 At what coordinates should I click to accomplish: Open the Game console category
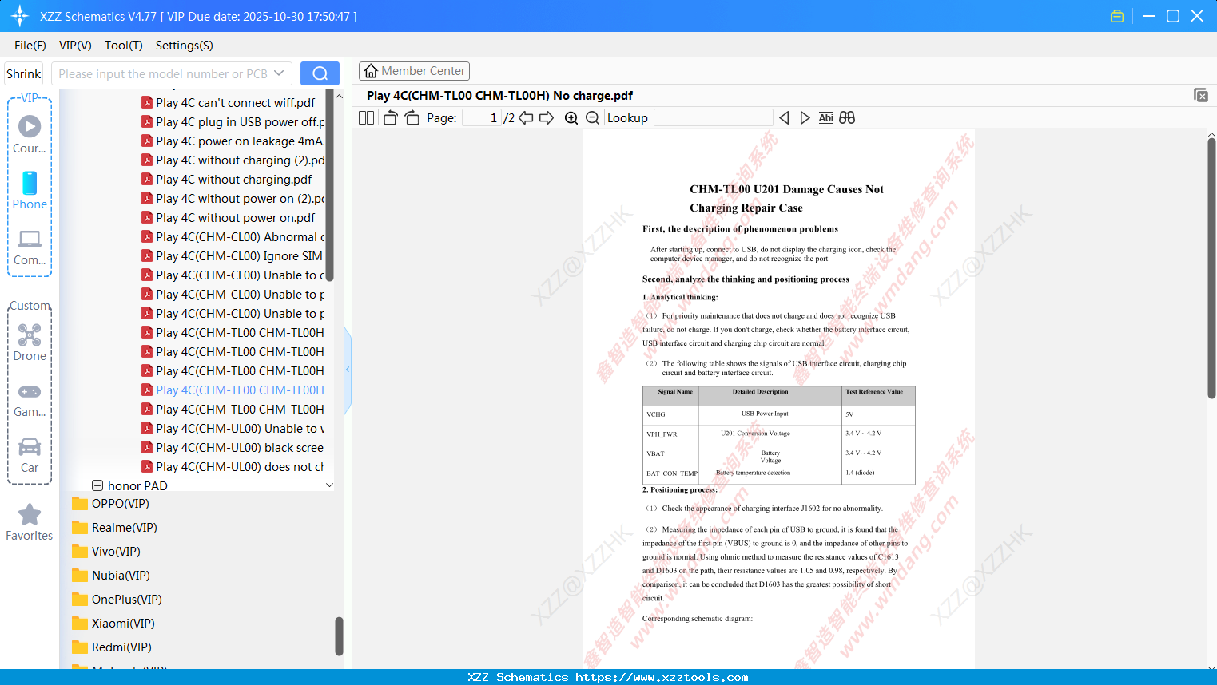click(30, 399)
